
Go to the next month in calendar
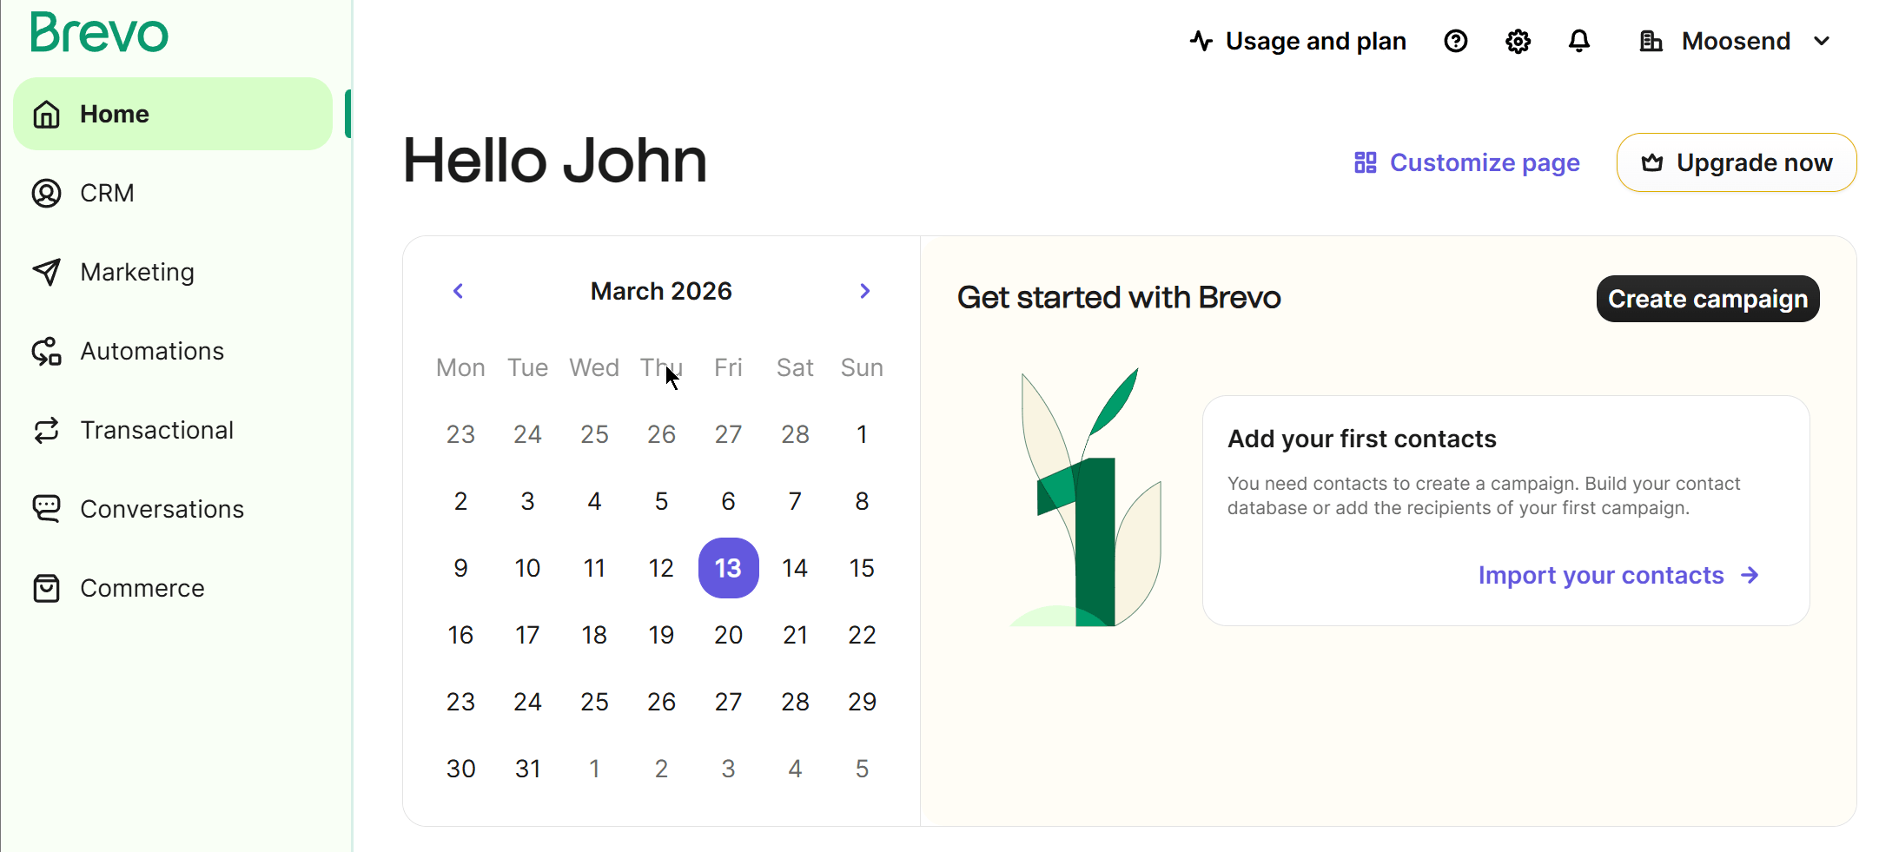864,291
